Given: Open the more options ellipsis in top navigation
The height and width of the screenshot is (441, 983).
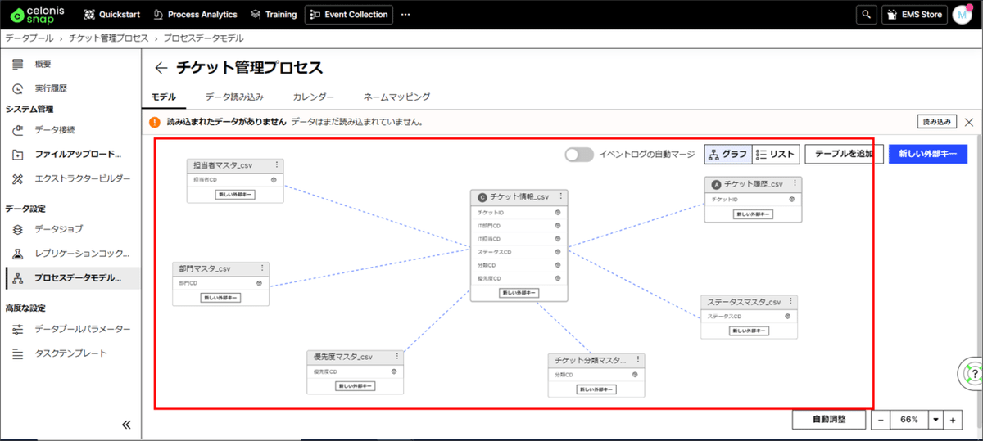Looking at the screenshot, I should pyautogui.click(x=405, y=15).
